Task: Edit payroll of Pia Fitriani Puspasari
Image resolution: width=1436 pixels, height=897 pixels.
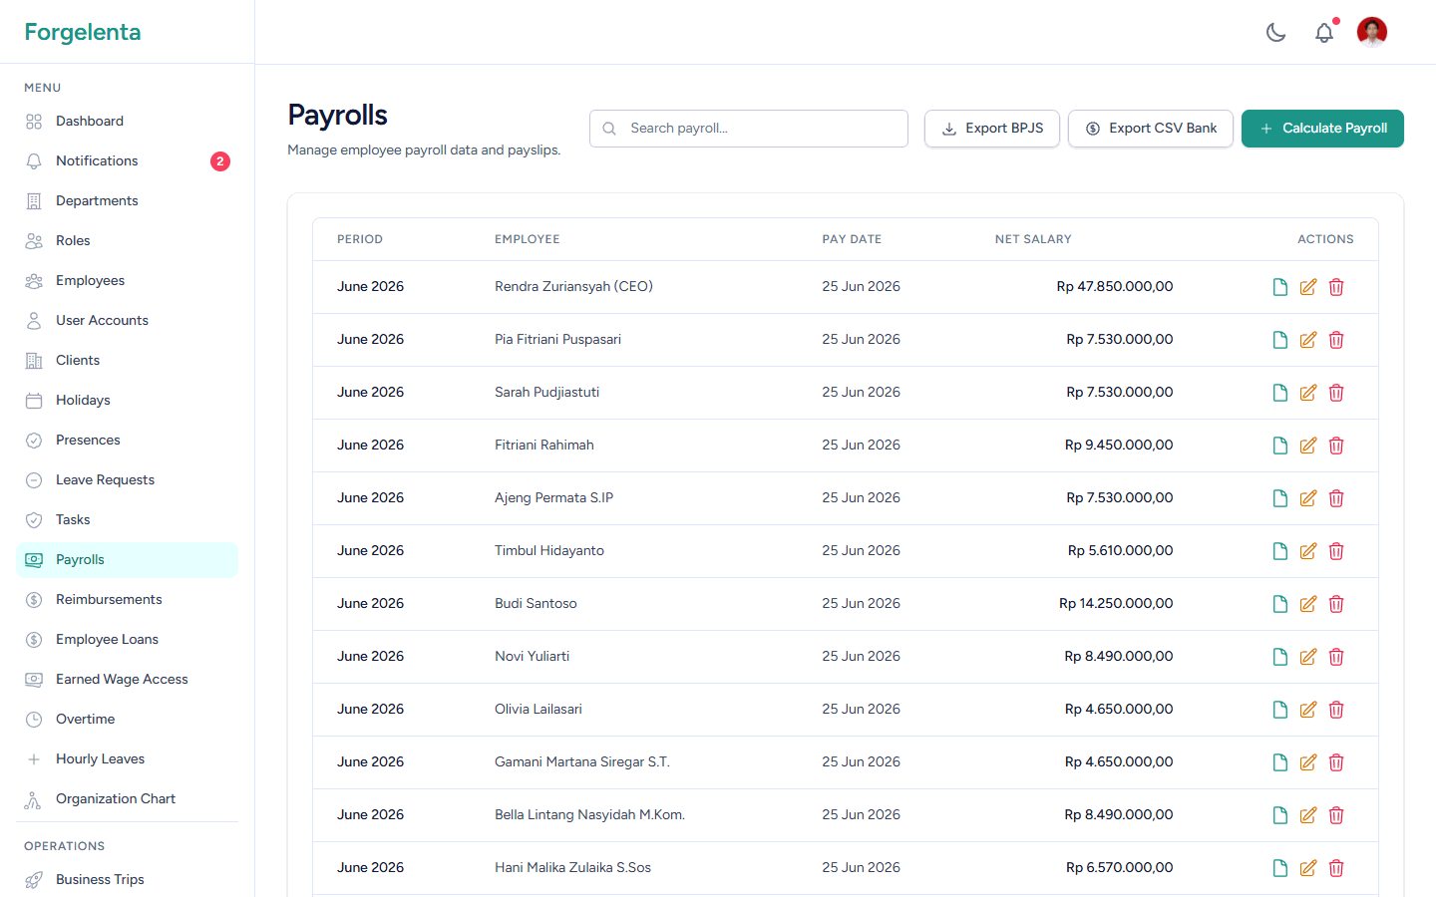Action: coord(1308,340)
